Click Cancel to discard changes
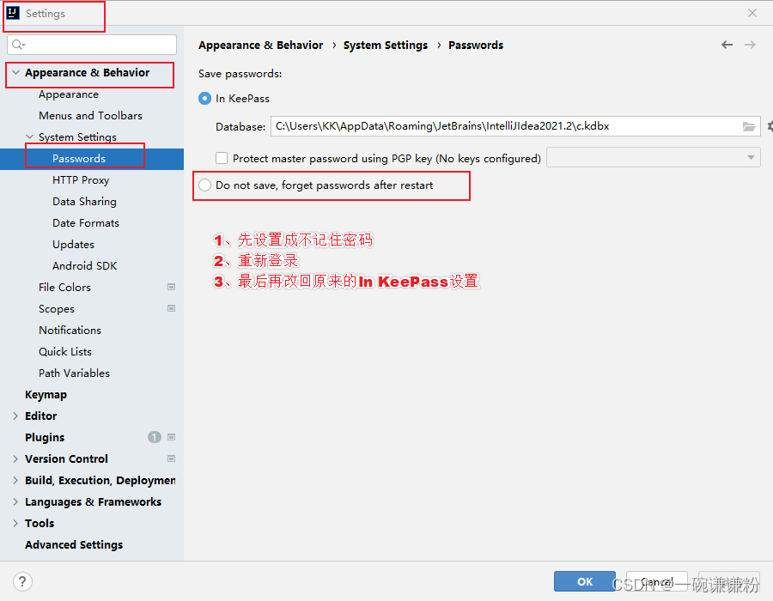Image resolution: width=773 pixels, height=601 pixels. click(x=657, y=581)
